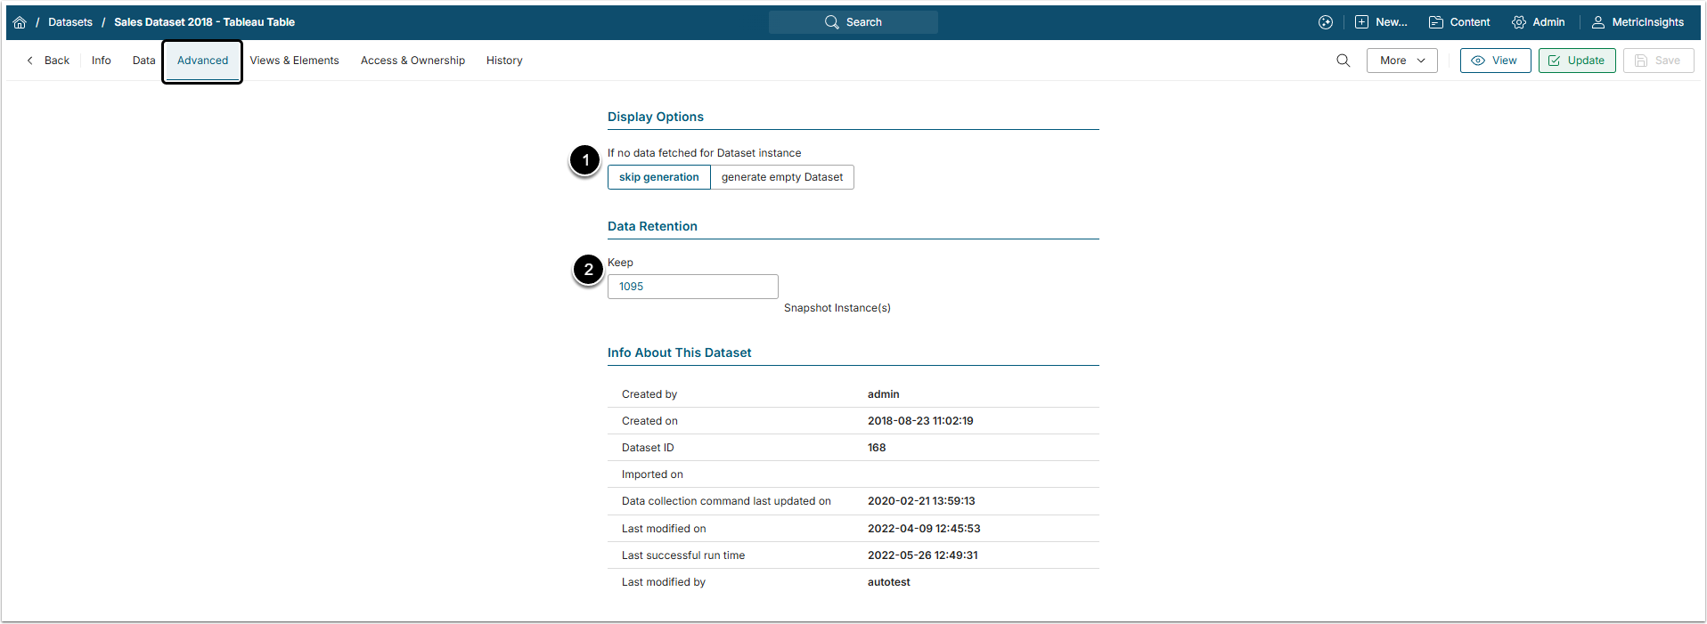
Task: Click the magnifier icon in toolbar
Action: click(x=1343, y=61)
